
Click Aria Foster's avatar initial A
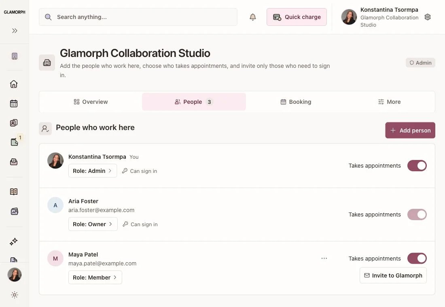coord(55,205)
